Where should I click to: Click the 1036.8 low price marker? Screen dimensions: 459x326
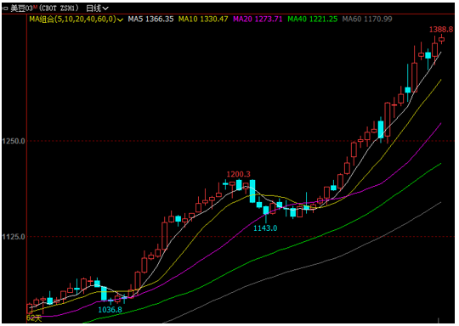110,310
